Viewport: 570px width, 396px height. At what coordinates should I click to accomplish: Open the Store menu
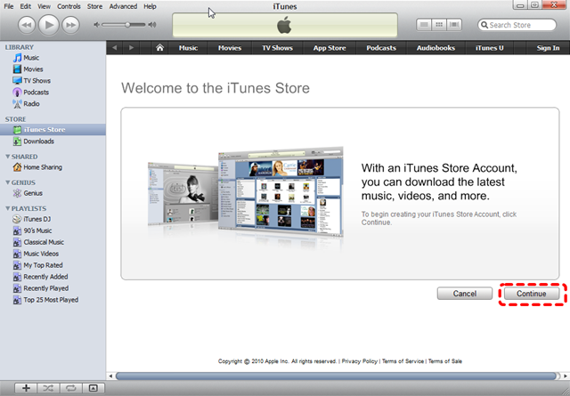[94, 6]
